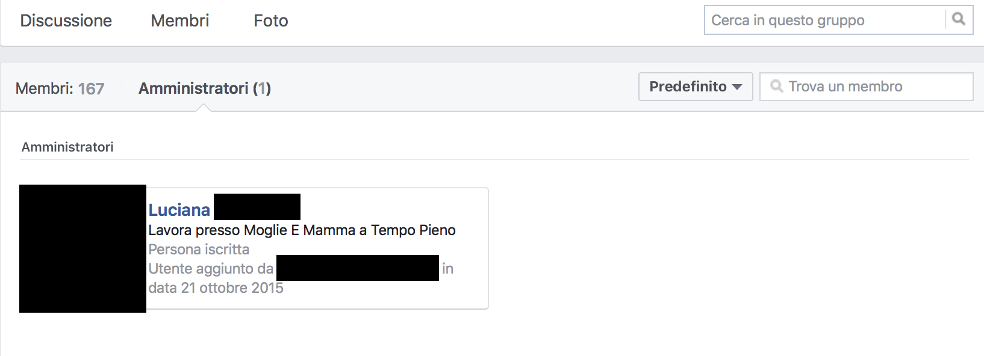Focus the Cerca in questo gruppo field

825,20
